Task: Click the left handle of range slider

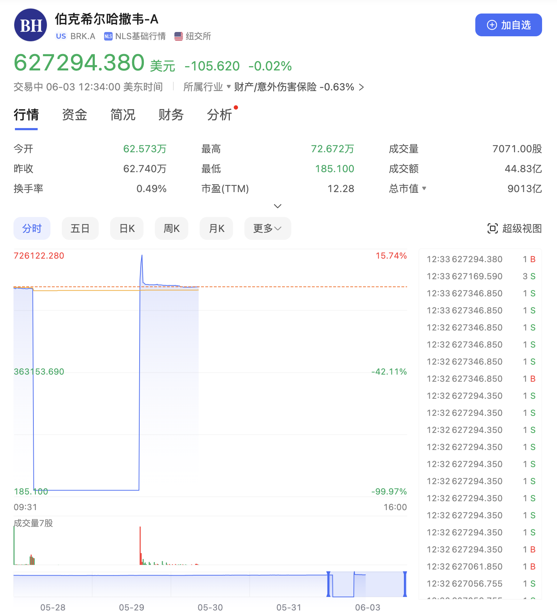Action: pyautogui.click(x=329, y=584)
